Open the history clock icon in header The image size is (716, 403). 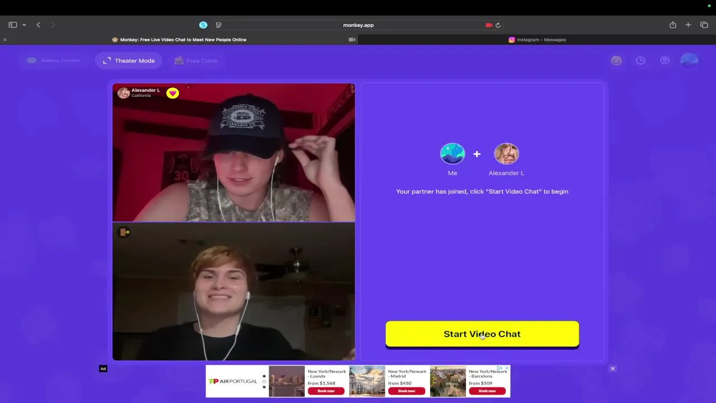pos(640,60)
